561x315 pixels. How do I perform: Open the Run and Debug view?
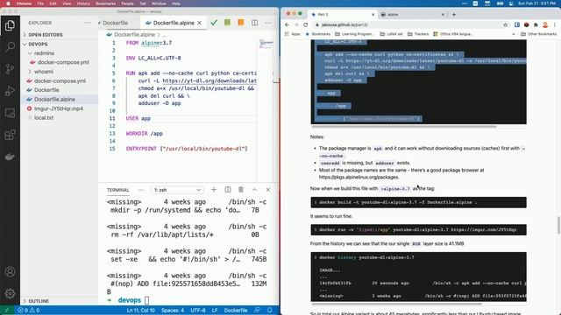click(x=10, y=91)
